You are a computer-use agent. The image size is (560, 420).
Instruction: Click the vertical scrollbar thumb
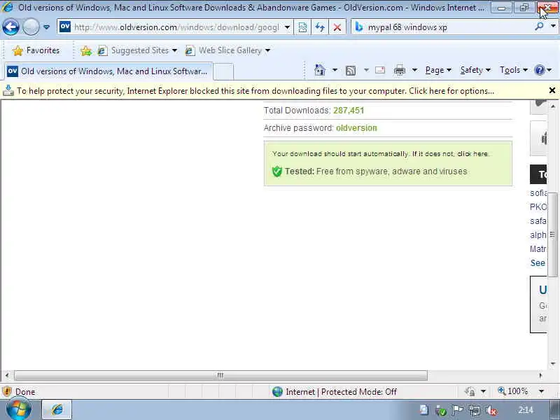click(553, 234)
